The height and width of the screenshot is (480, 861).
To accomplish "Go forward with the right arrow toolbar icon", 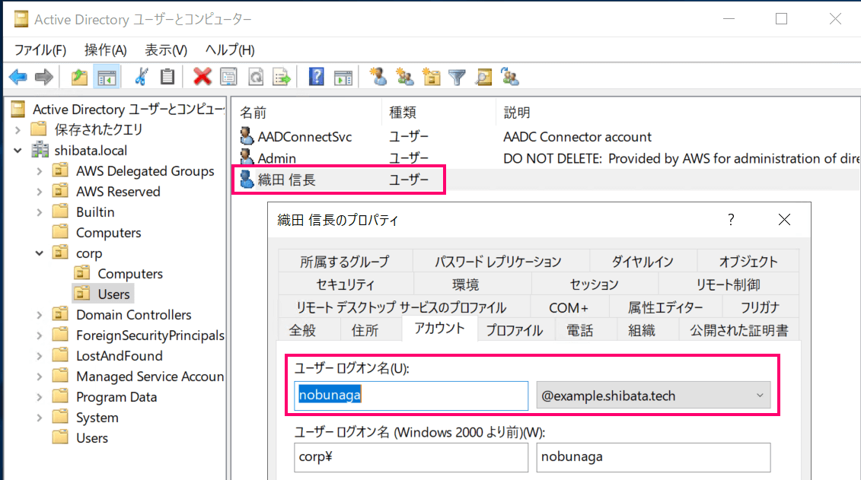I will (44, 77).
